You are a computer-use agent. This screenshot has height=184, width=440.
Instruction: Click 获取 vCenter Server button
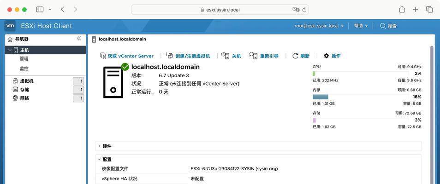point(127,56)
